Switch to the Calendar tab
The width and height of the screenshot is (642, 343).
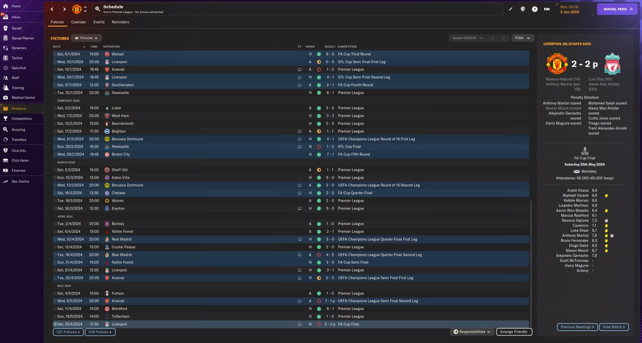[78, 22]
